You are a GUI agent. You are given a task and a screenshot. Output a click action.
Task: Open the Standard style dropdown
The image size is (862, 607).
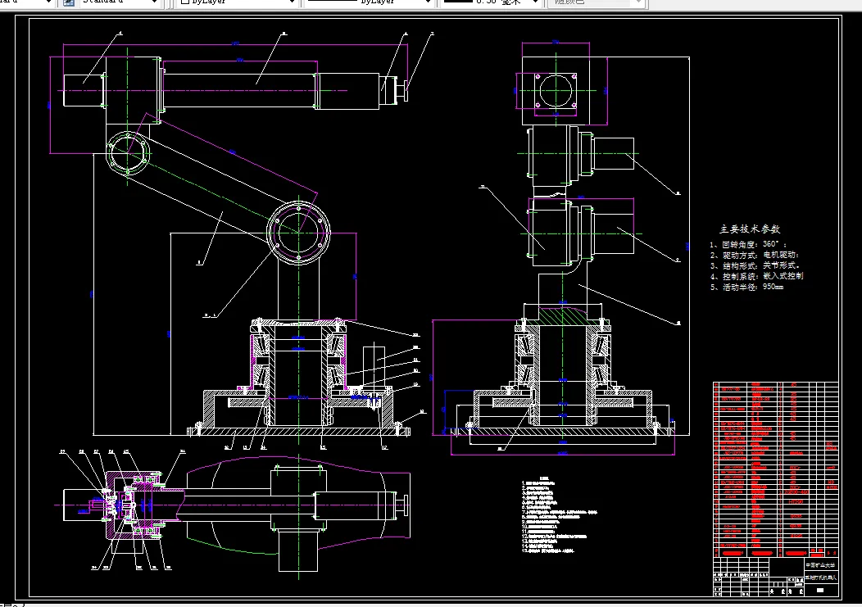(120, 2)
